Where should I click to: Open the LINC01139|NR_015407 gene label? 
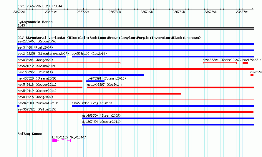tap(69, 137)
